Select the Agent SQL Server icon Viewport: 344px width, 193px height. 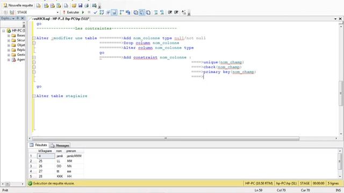click(13, 60)
